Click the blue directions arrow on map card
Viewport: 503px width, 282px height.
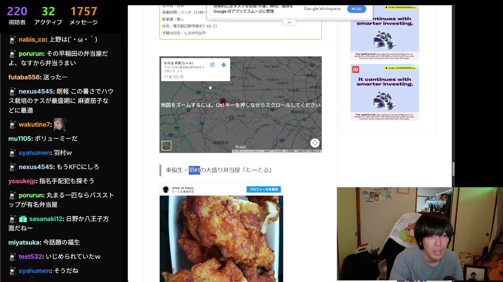[x=224, y=65]
